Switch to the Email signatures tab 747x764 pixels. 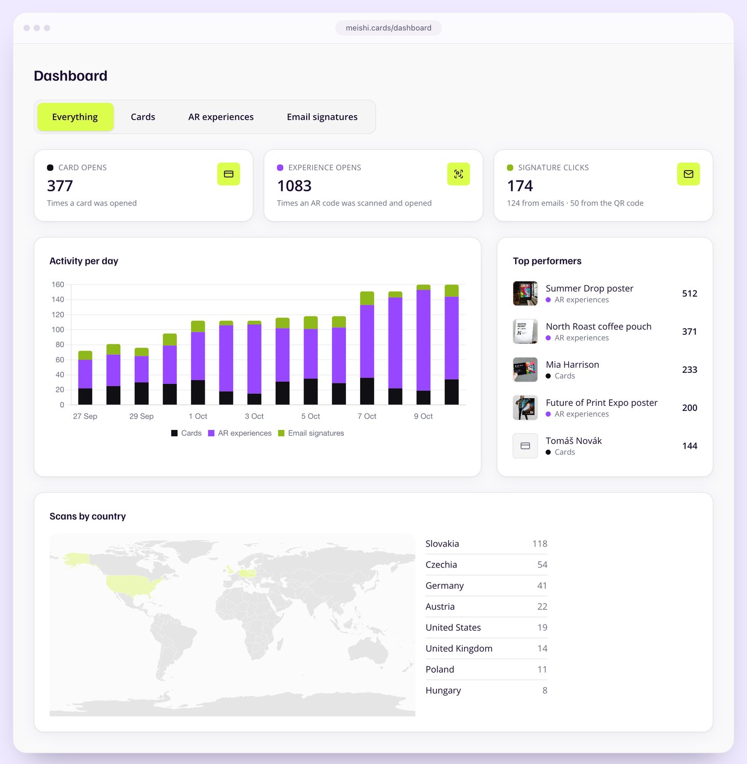[x=322, y=117]
